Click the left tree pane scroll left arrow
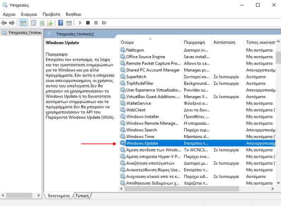 [x=3, y=195]
